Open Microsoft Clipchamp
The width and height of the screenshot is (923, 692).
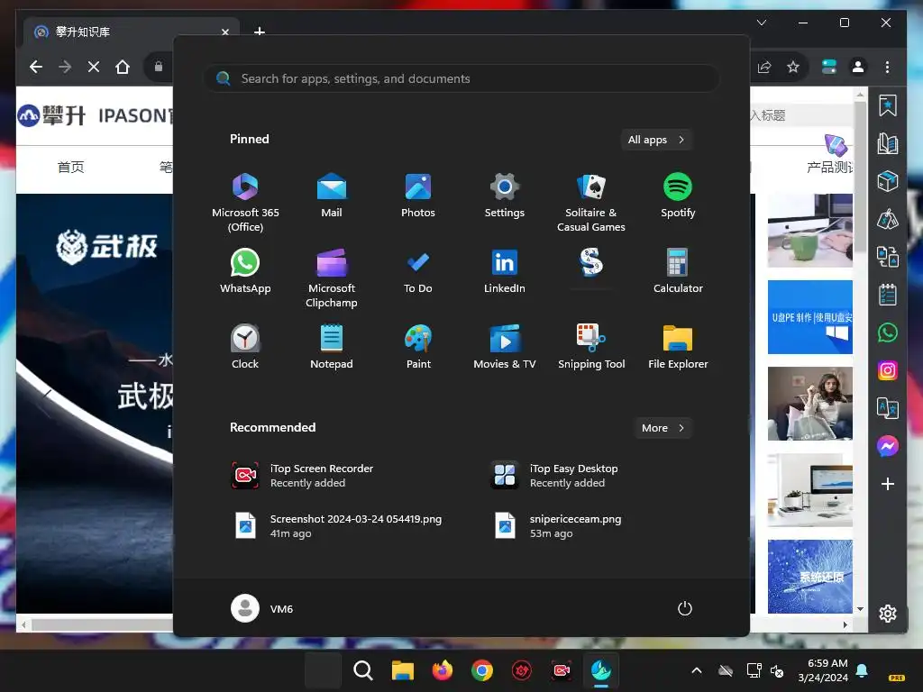332,278
